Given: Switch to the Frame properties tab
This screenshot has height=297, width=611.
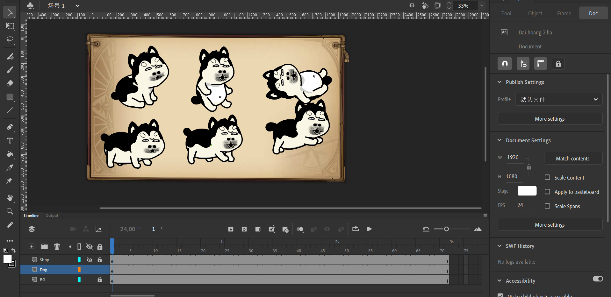Looking at the screenshot, I should coord(564,13).
